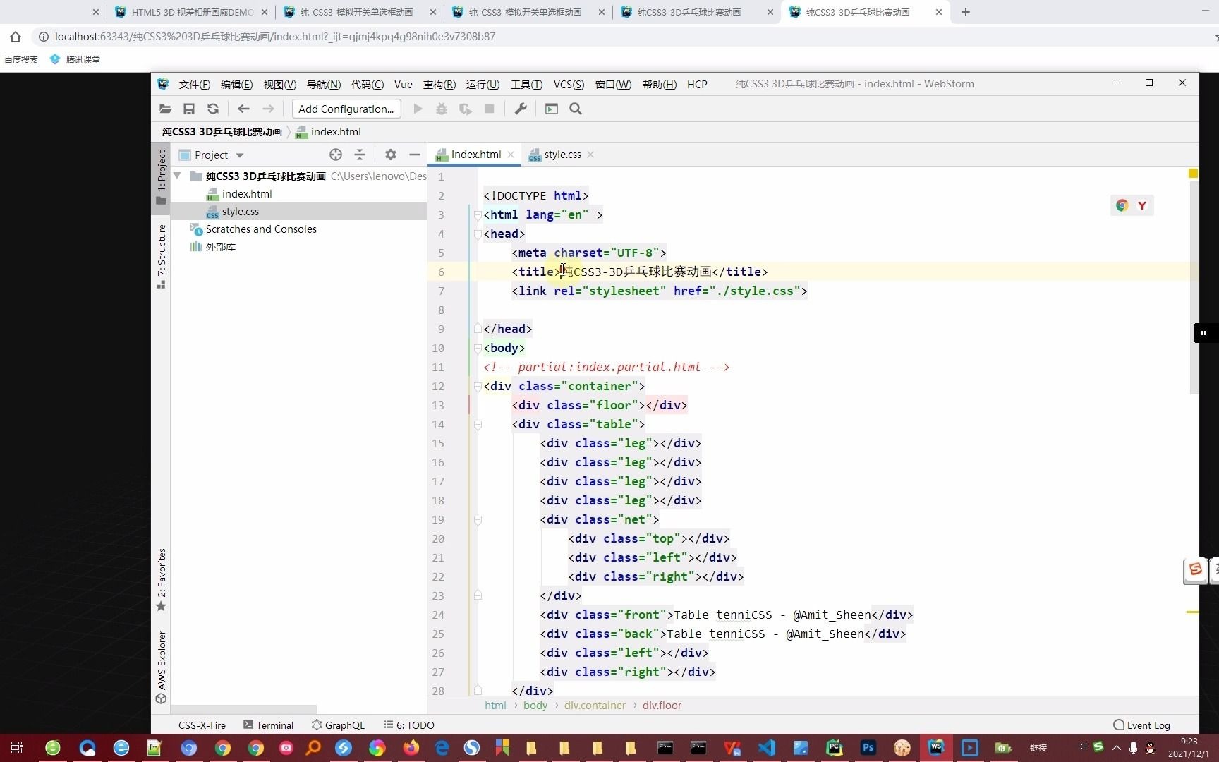1219x762 pixels.
Task: Click body in the editor breadcrumb
Action: 535,706
